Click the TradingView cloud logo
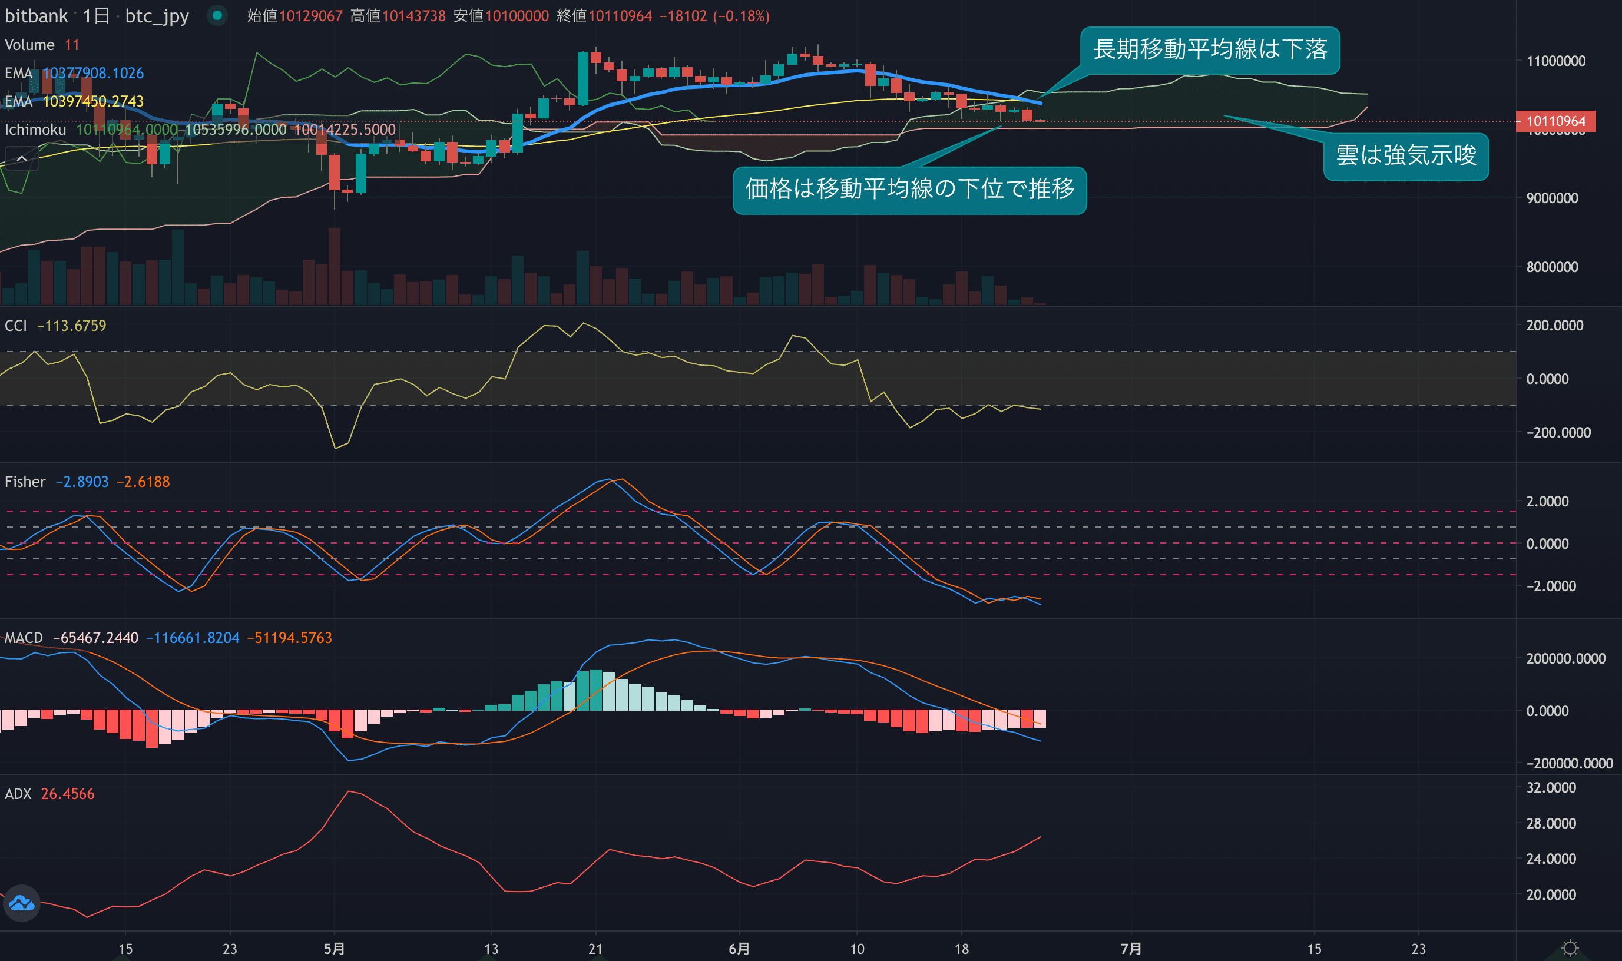The width and height of the screenshot is (1622, 961). (x=21, y=903)
